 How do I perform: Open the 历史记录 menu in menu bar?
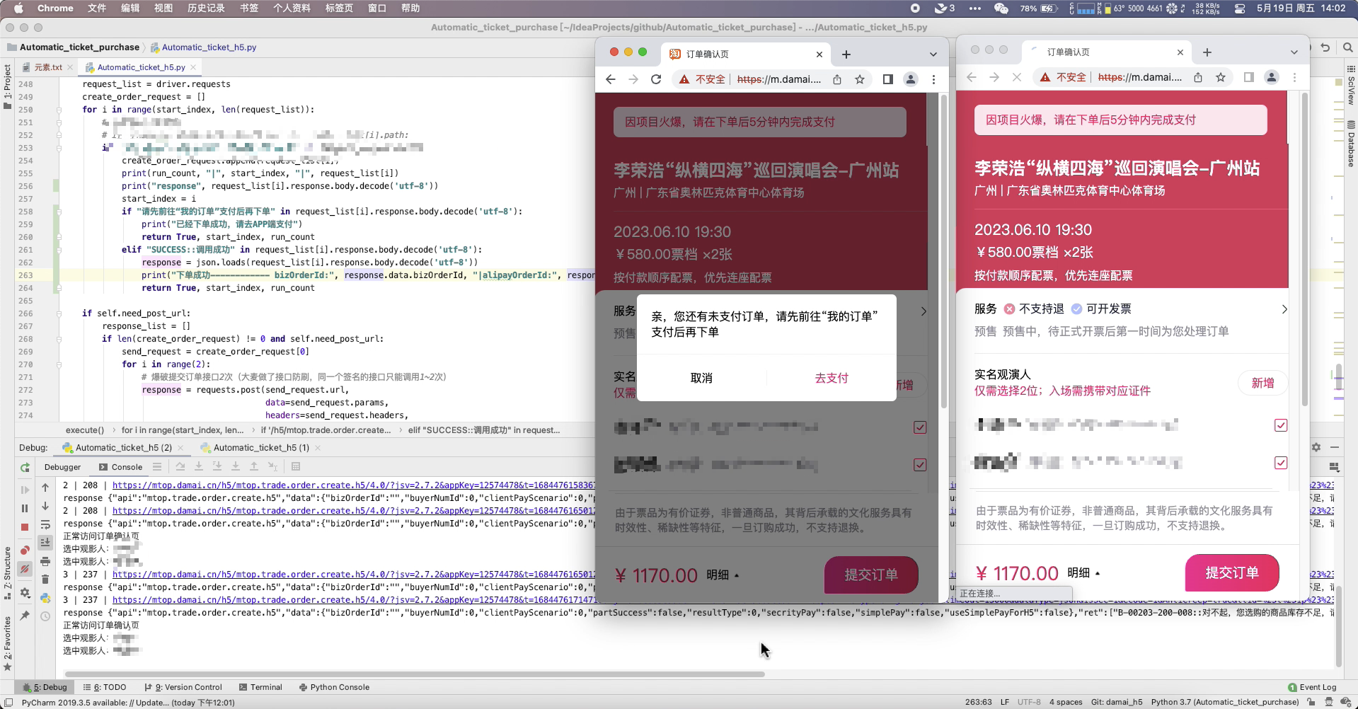(x=206, y=8)
